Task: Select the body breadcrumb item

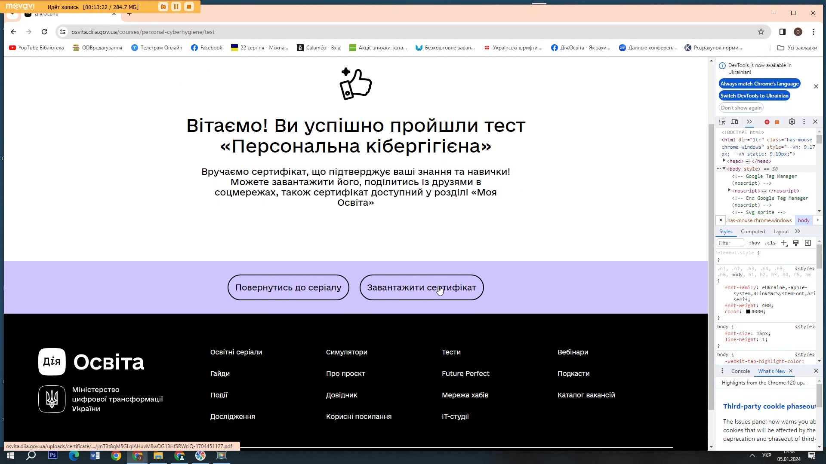Action: [x=804, y=220]
